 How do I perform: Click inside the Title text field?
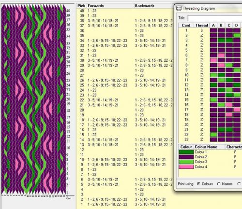215,18
